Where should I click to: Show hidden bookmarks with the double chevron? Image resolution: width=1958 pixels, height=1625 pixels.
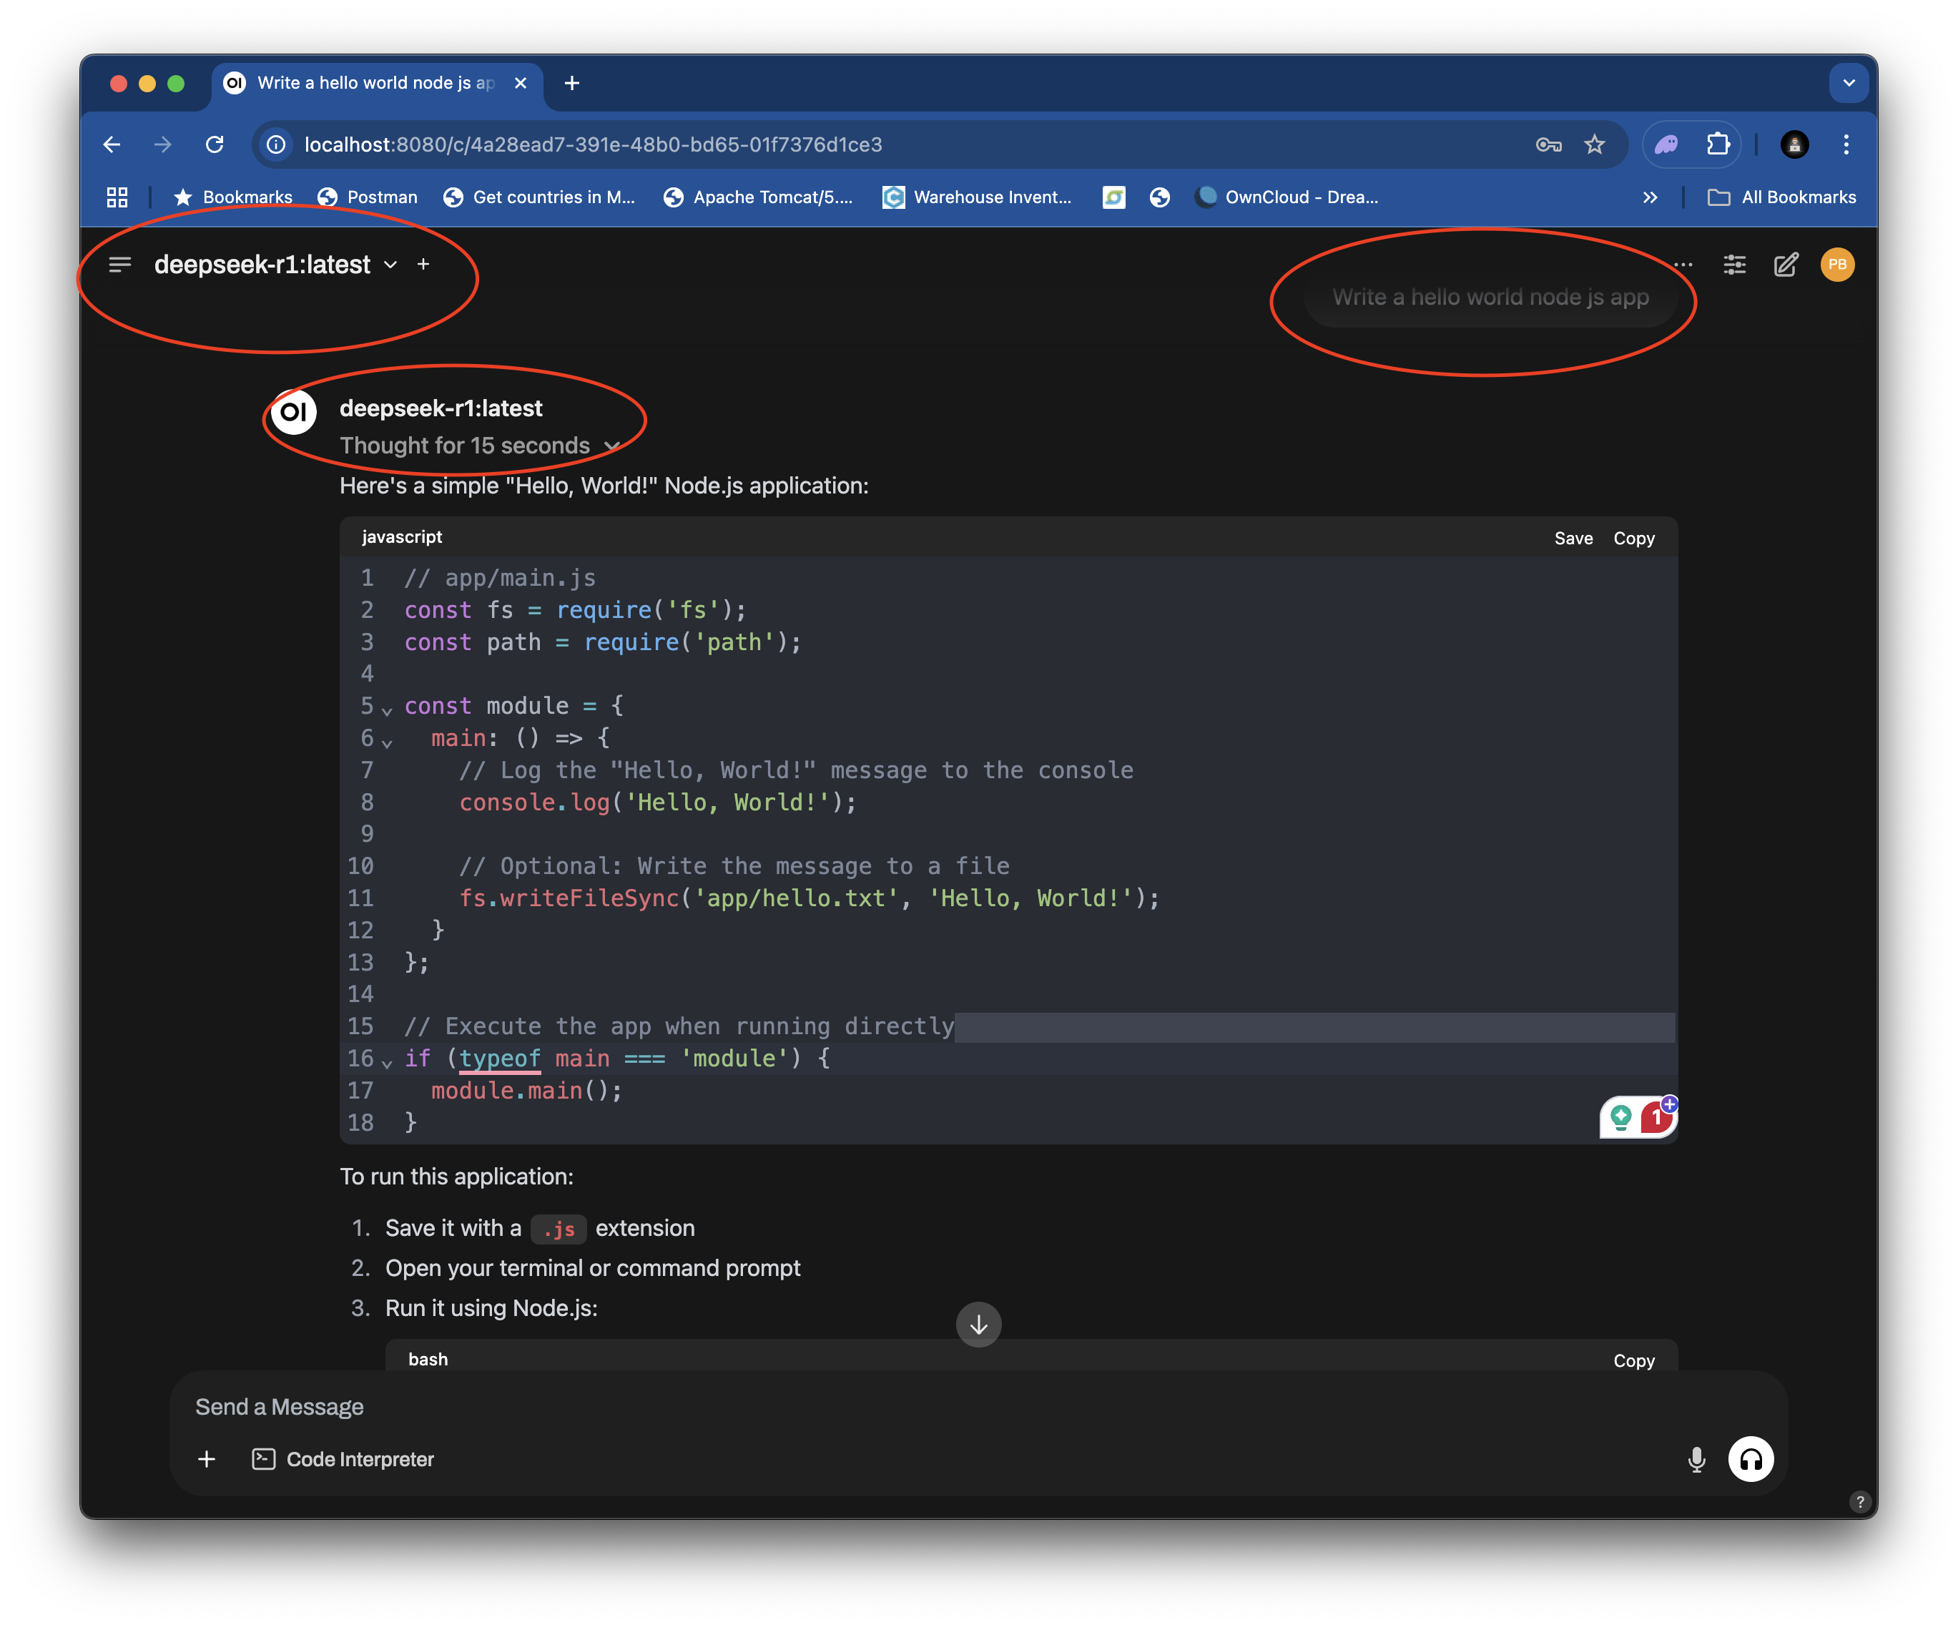pos(1649,197)
